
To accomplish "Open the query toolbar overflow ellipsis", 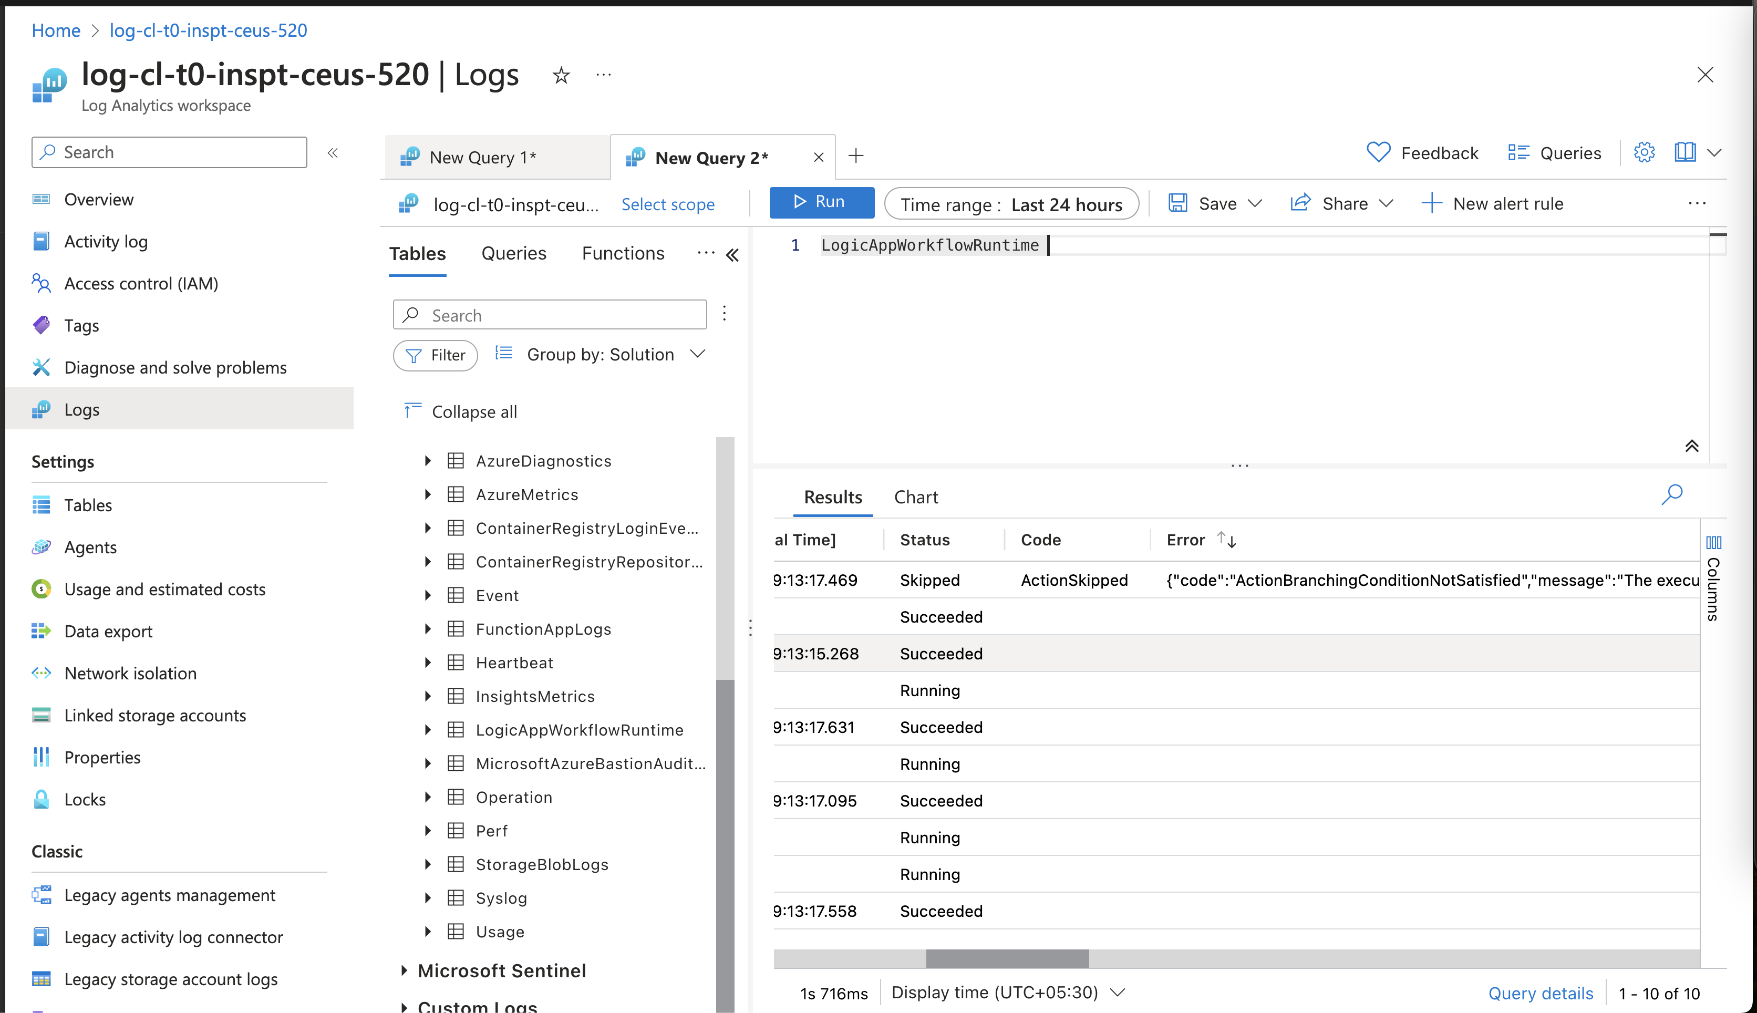I will (1697, 203).
